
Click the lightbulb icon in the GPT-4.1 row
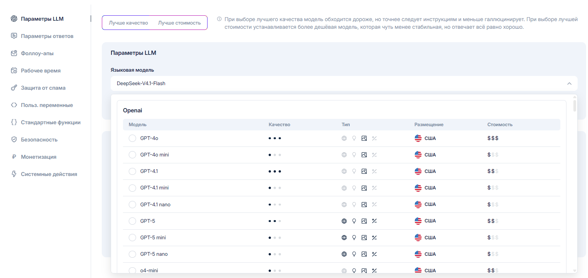click(354, 171)
